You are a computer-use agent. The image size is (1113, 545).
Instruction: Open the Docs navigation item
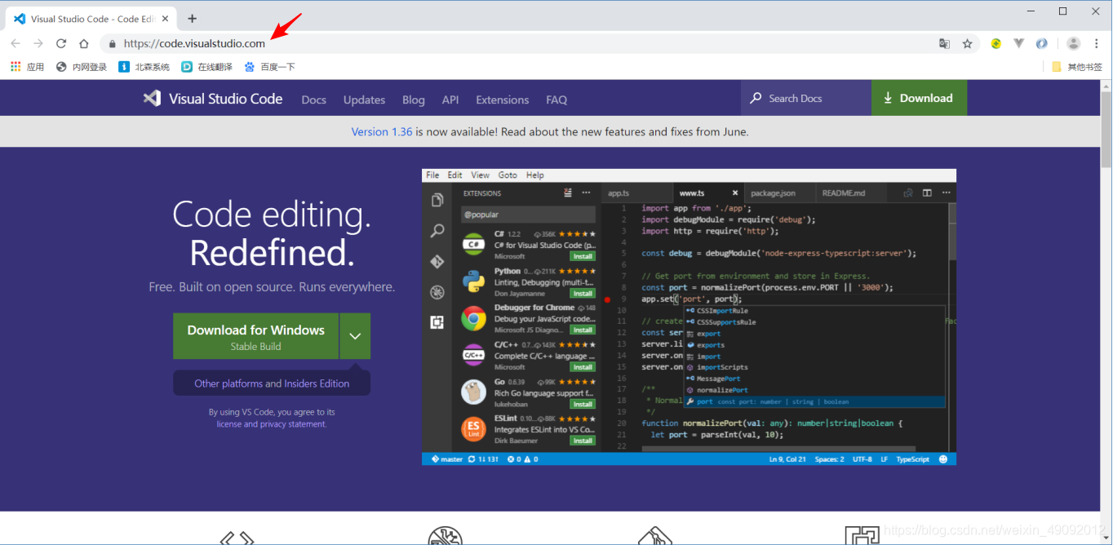(x=313, y=100)
